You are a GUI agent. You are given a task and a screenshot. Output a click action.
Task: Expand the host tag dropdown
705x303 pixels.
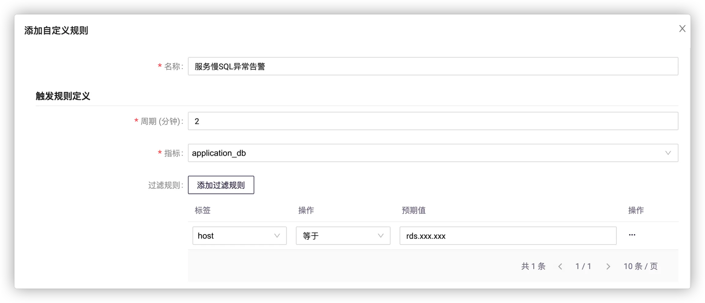(239, 236)
